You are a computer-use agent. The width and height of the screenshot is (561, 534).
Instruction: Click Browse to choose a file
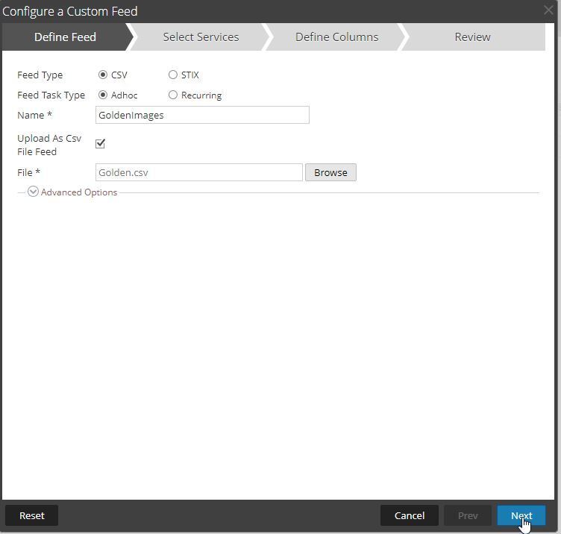pos(330,173)
